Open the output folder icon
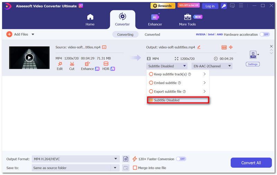Viewport: 277px width, 175px height. (126, 168)
